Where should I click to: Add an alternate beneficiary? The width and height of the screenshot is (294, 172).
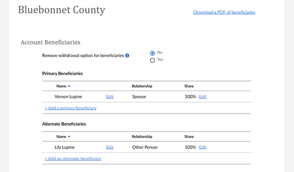(73, 159)
